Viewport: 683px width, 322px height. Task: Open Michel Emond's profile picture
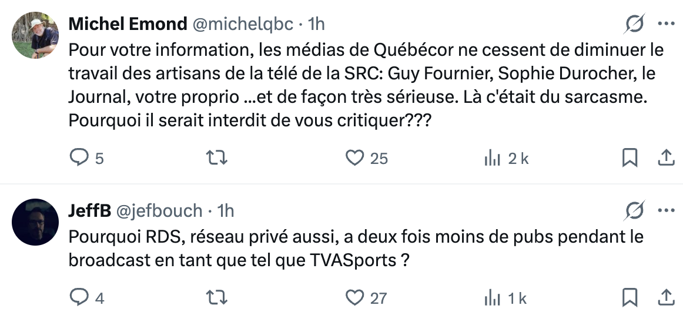pos(35,35)
